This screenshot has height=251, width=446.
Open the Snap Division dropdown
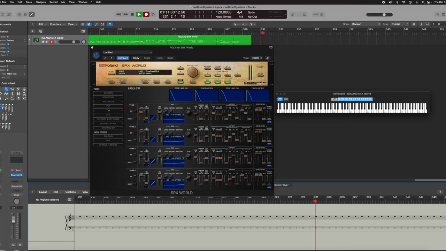click(x=366, y=24)
